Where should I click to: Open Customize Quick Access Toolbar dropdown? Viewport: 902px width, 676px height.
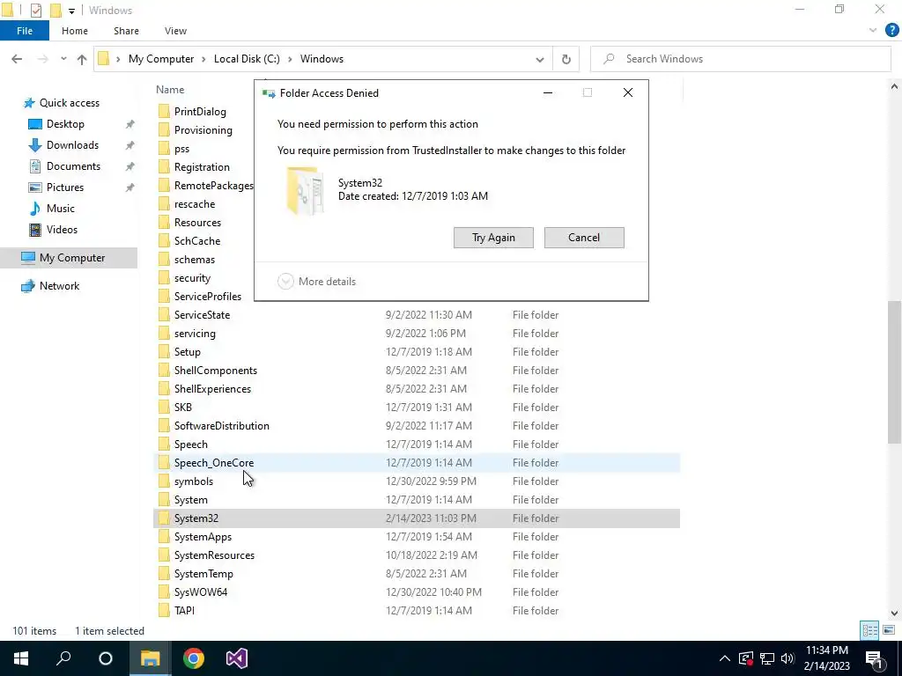[71, 11]
